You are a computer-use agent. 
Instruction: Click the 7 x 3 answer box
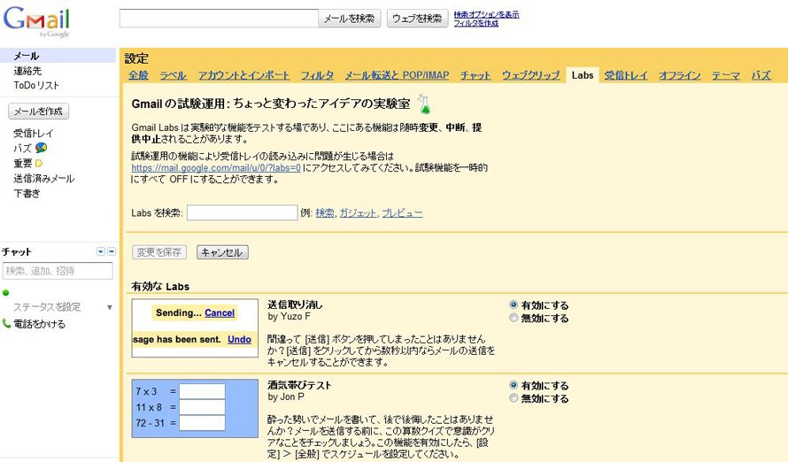202,391
